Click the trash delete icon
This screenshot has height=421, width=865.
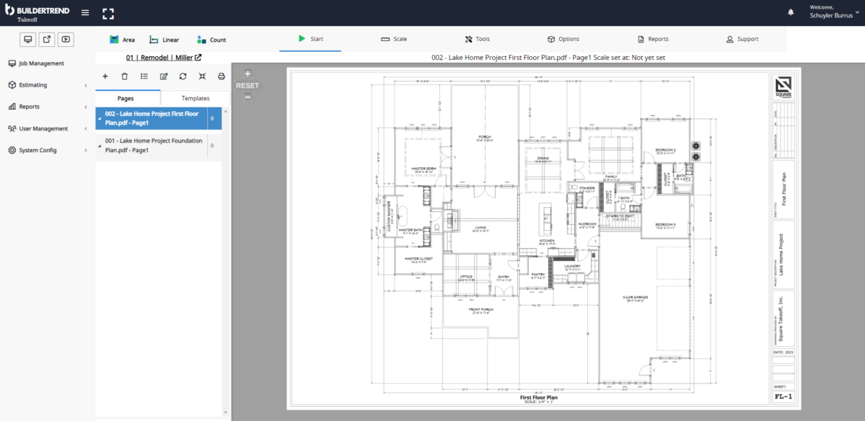125,76
